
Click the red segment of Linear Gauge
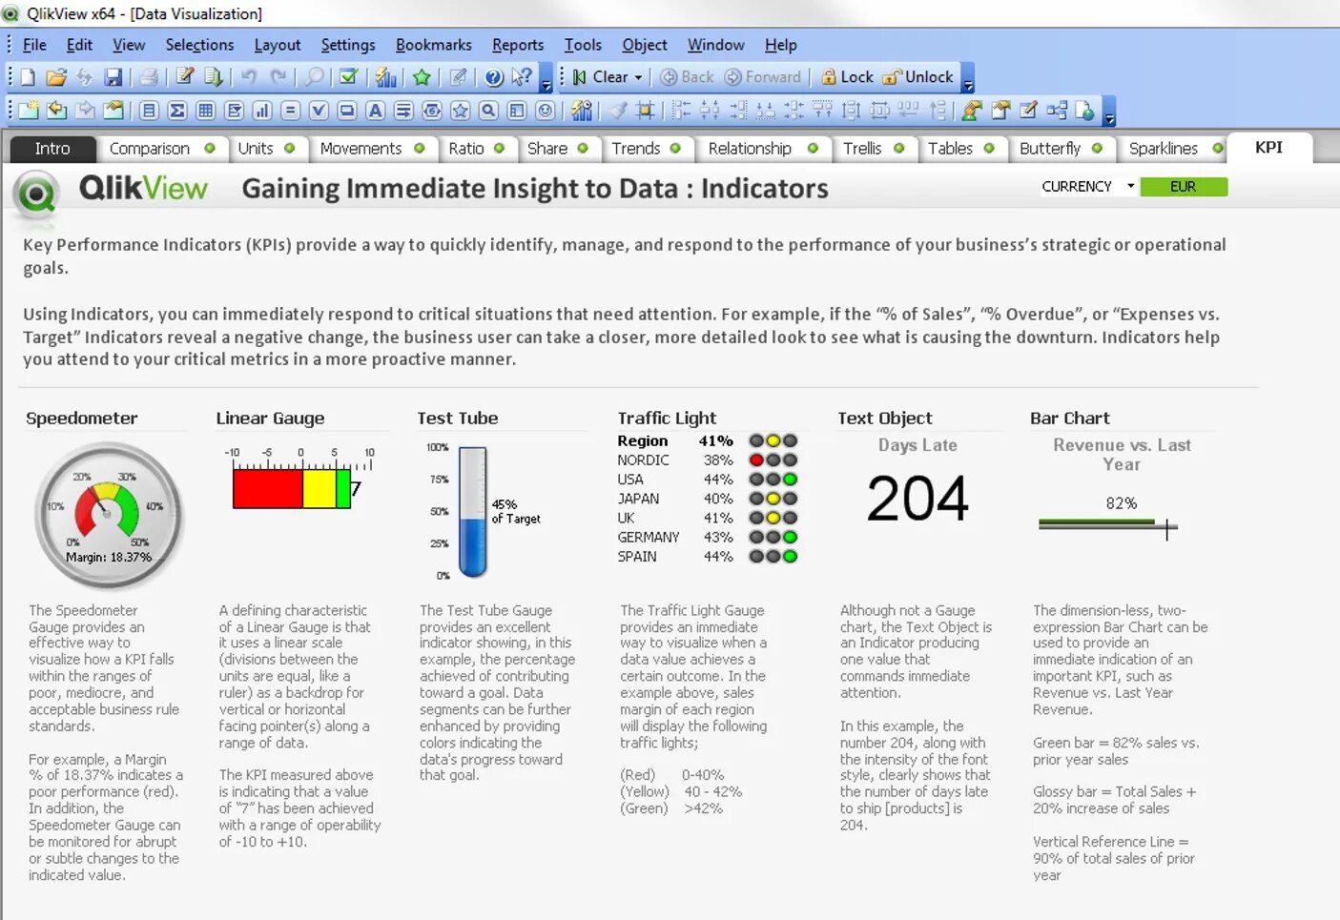268,488
